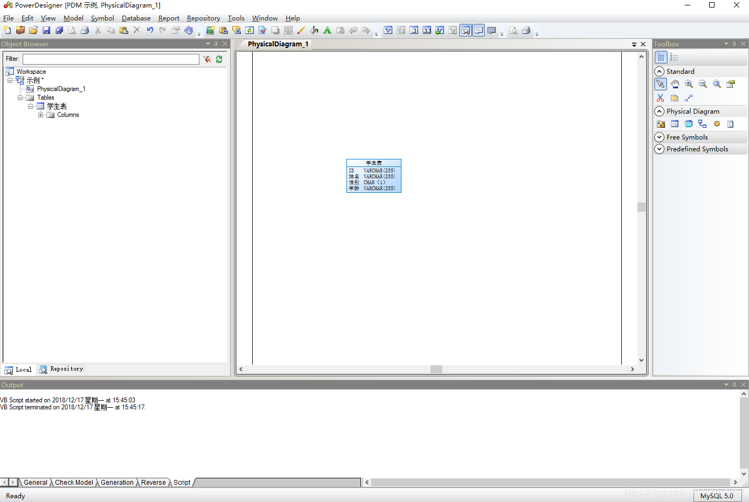This screenshot has width=749, height=502.
Task: Collapse the 学生表 tree node
Action: (31, 106)
